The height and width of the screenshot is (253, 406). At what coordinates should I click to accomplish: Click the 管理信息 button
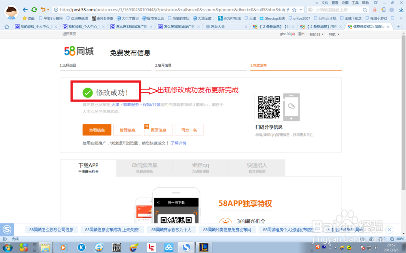127,130
